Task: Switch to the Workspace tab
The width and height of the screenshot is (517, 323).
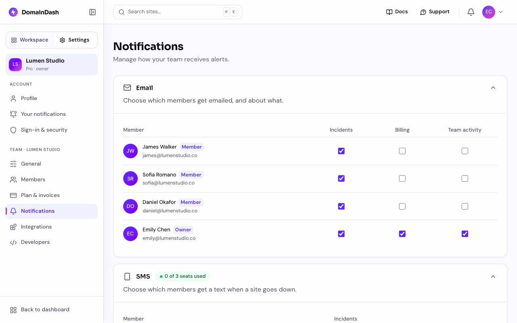Action: click(29, 40)
